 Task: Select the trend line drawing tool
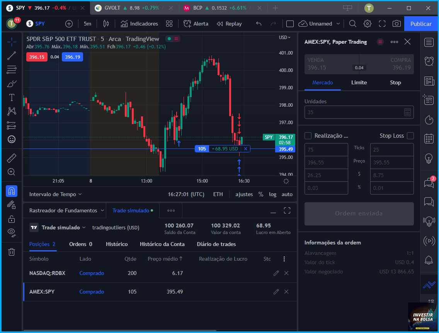pos(12,56)
